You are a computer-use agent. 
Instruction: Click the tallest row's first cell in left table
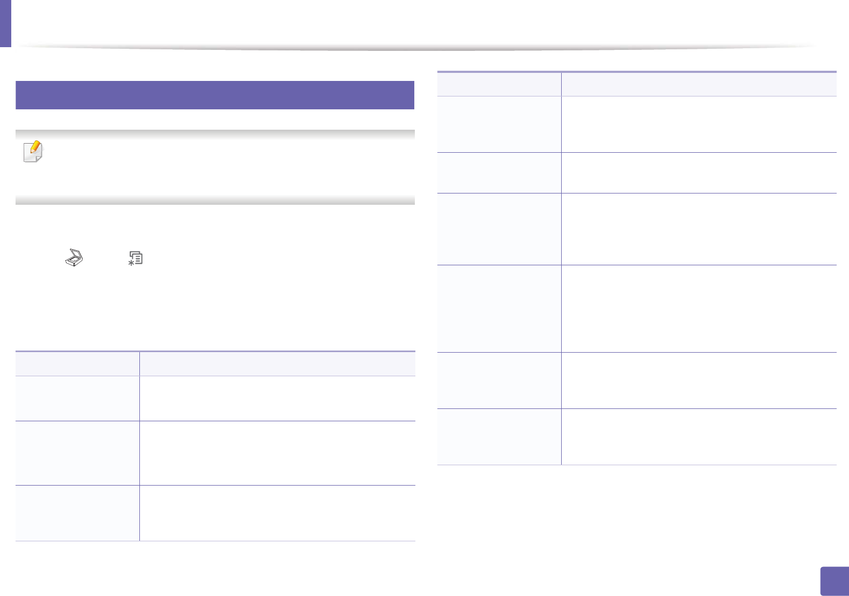pyautogui.click(x=77, y=453)
